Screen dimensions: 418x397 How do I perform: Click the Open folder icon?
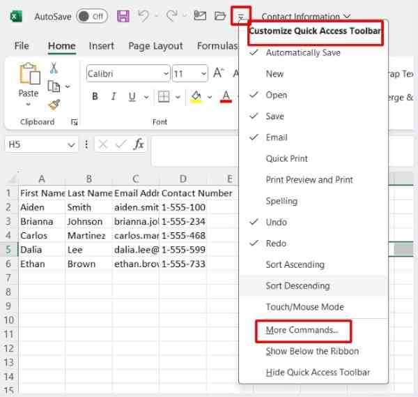[220, 16]
